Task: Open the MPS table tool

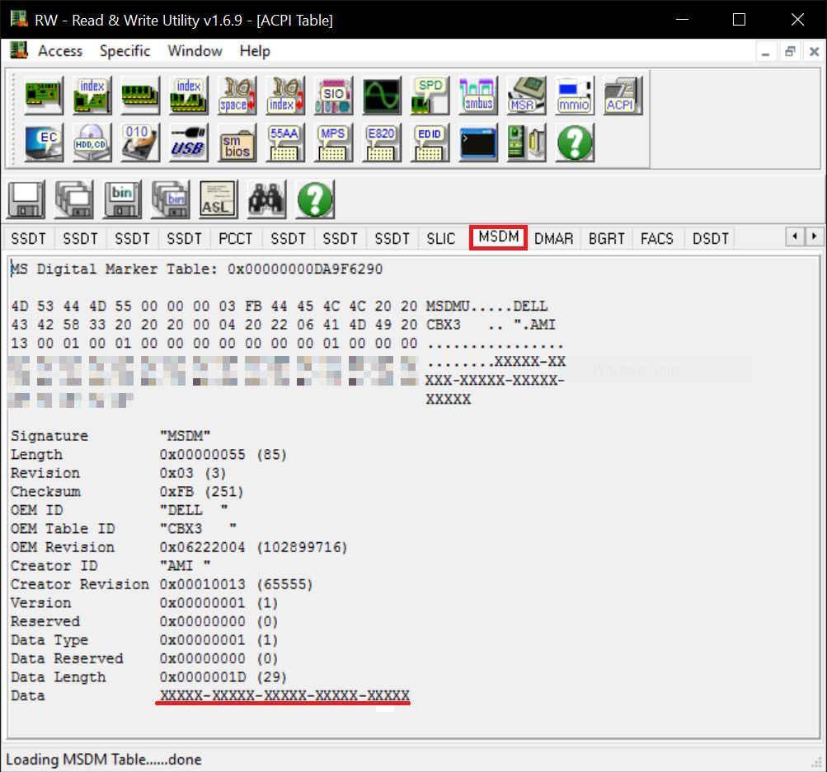Action: click(x=333, y=143)
